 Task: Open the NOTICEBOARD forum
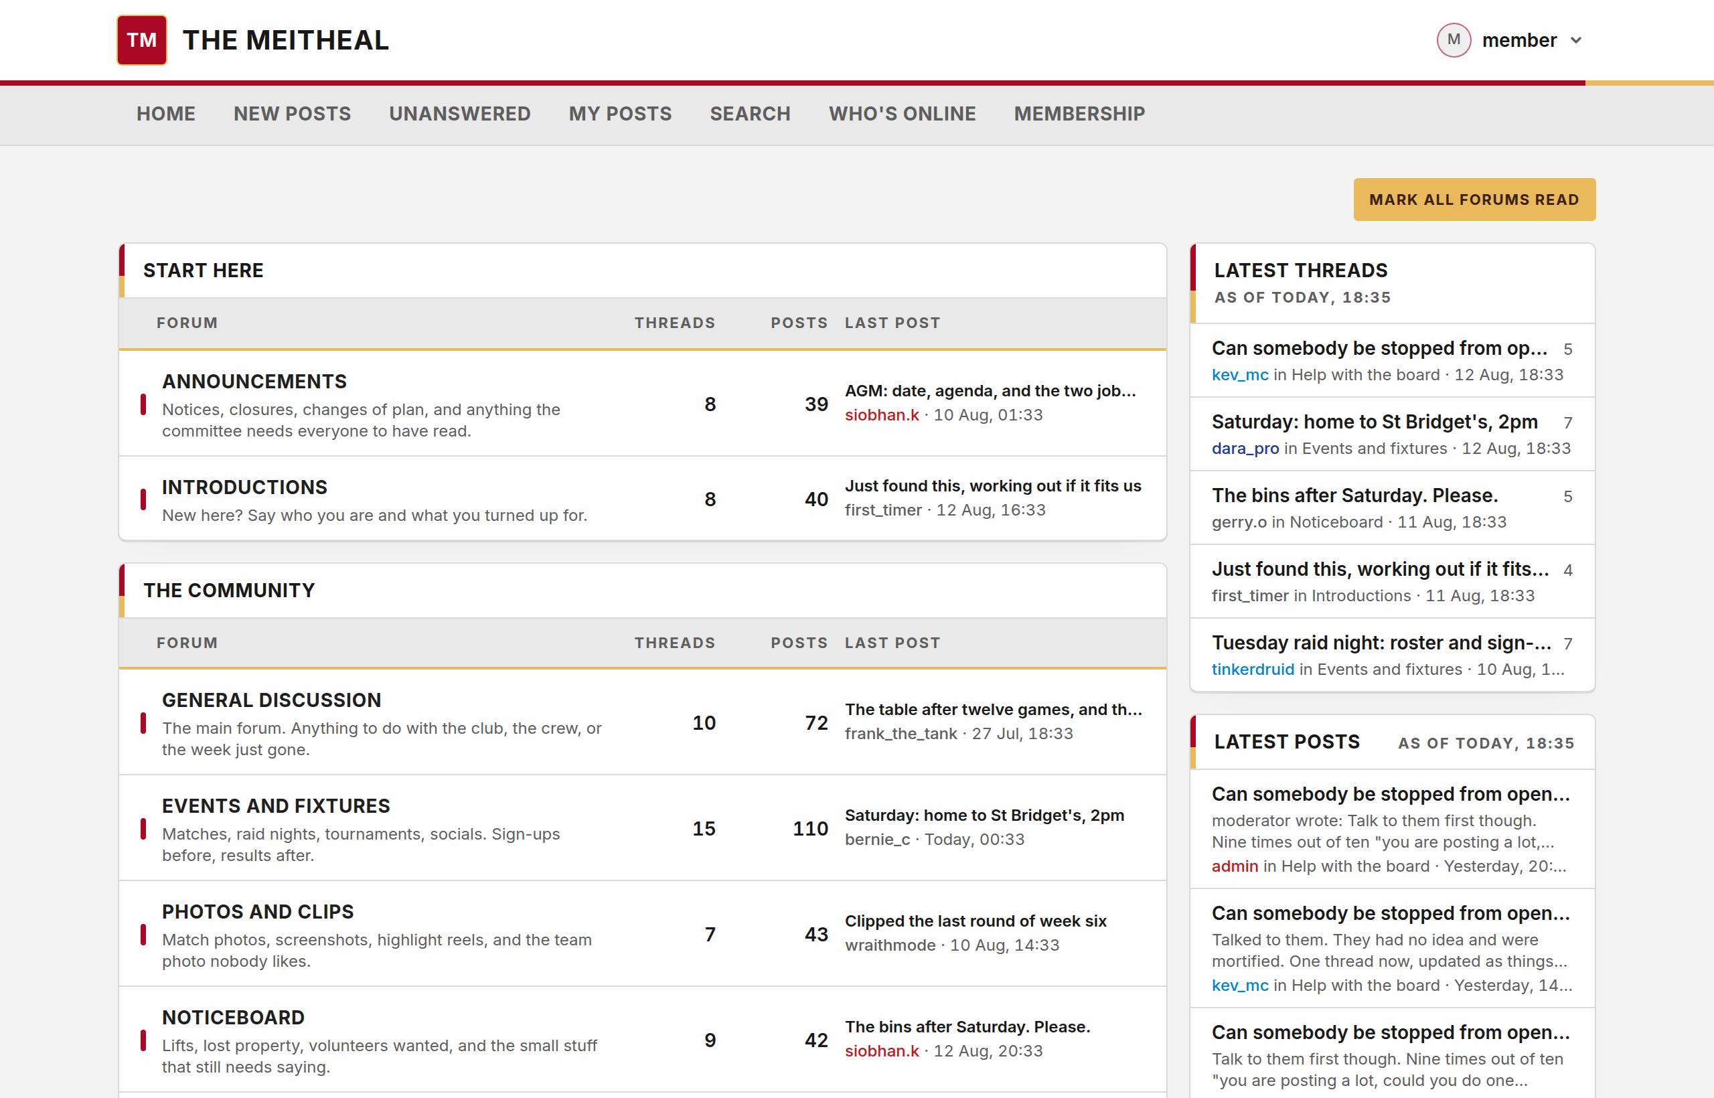[x=233, y=1018]
